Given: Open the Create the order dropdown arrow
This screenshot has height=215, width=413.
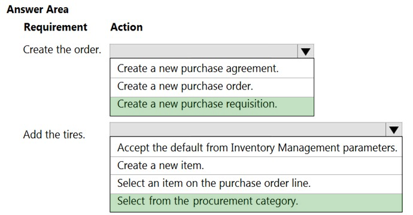Looking at the screenshot, I should pyautogui.click(x=305, y=51).
